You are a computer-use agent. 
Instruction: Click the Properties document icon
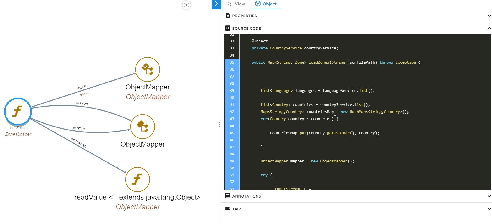[x=227, y=16]
